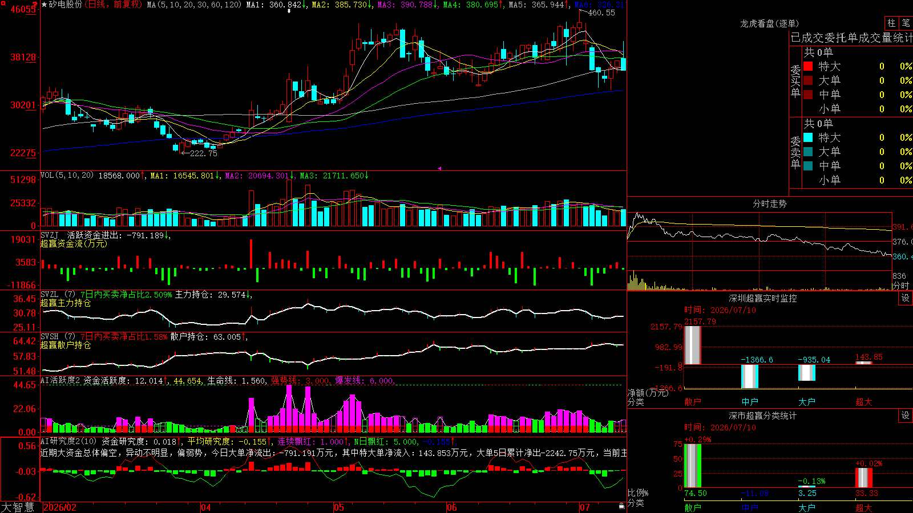Click the 大户 -935.04 bar in 实时监控

pos(807,373)
